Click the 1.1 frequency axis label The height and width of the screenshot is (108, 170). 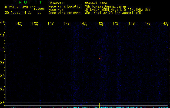pos(2,35)
